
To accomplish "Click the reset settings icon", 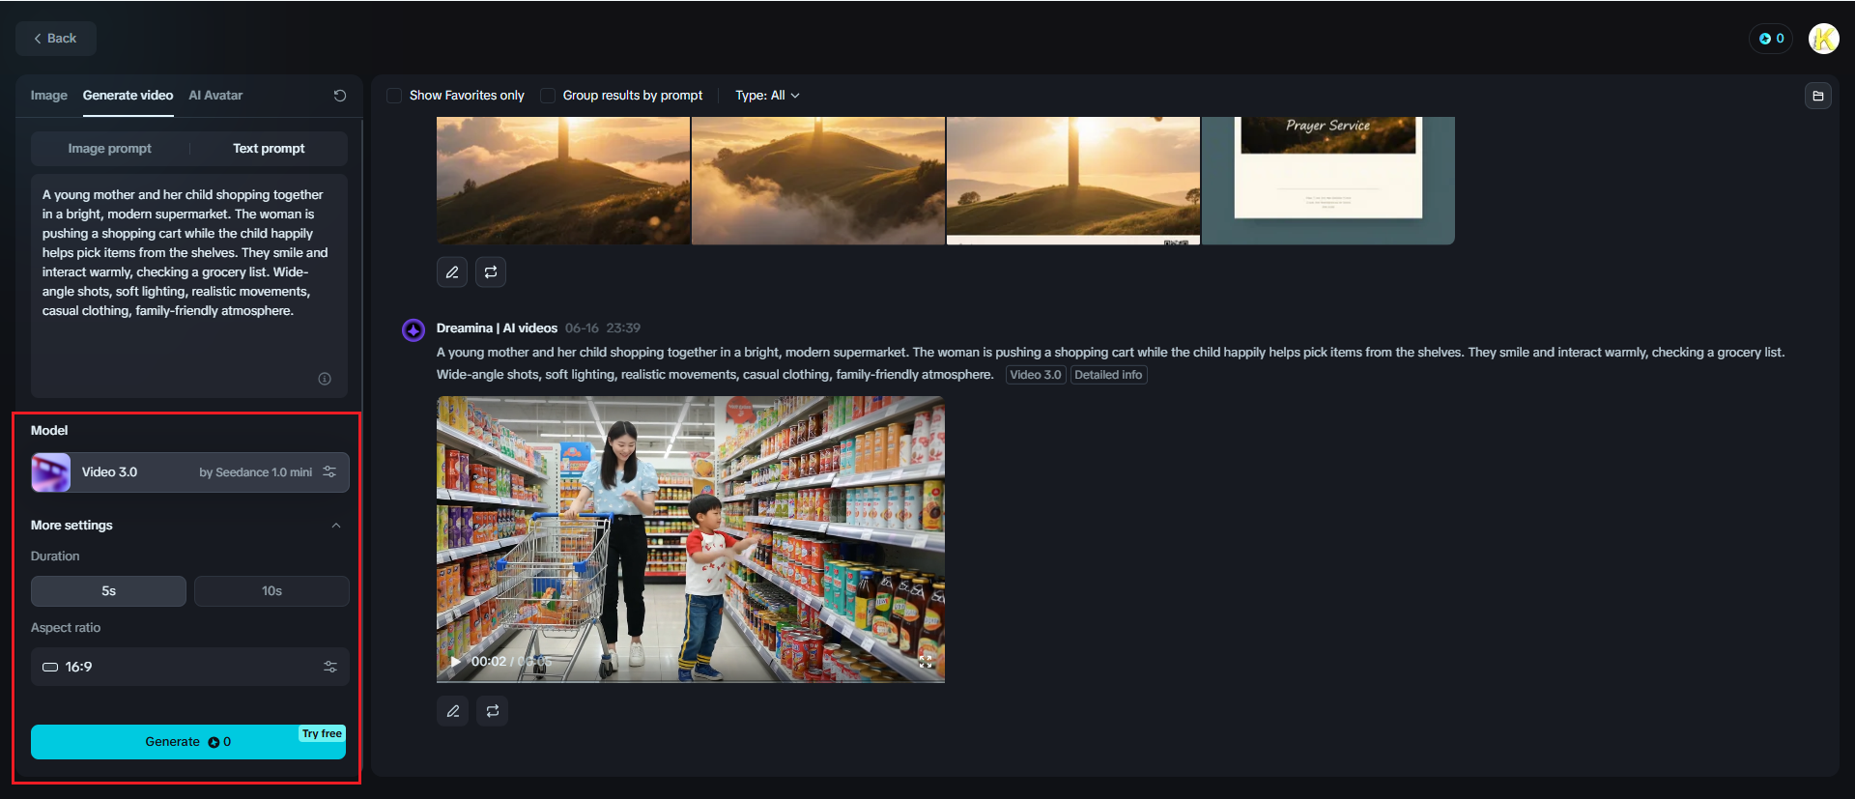I will click(340, 96).
